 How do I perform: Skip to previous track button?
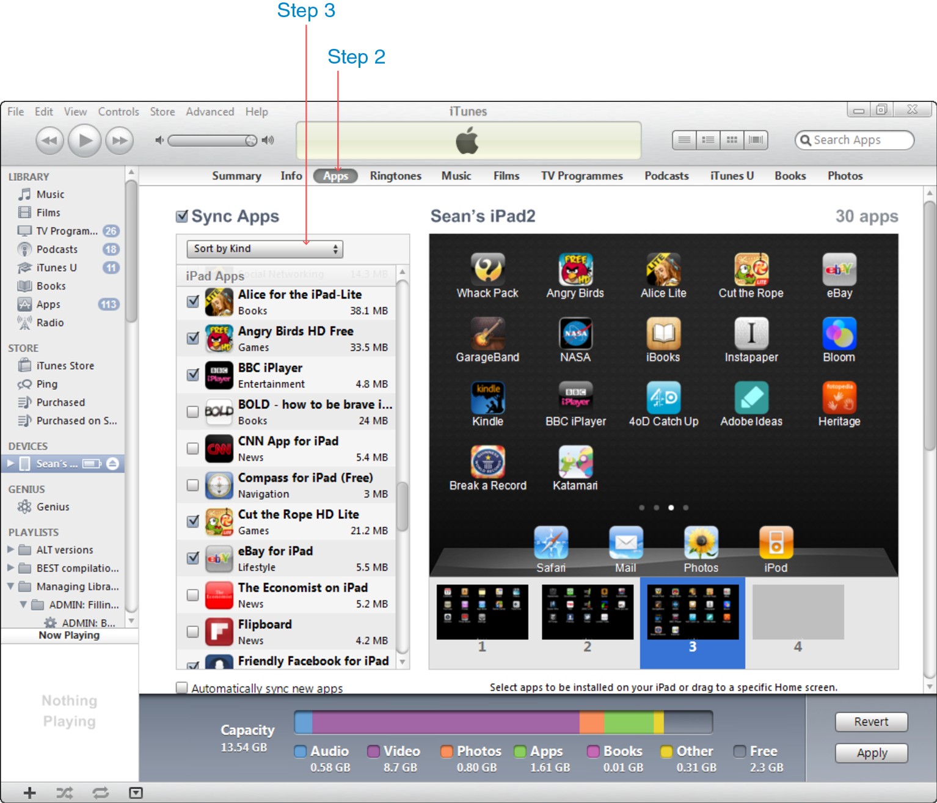(49, 141)
